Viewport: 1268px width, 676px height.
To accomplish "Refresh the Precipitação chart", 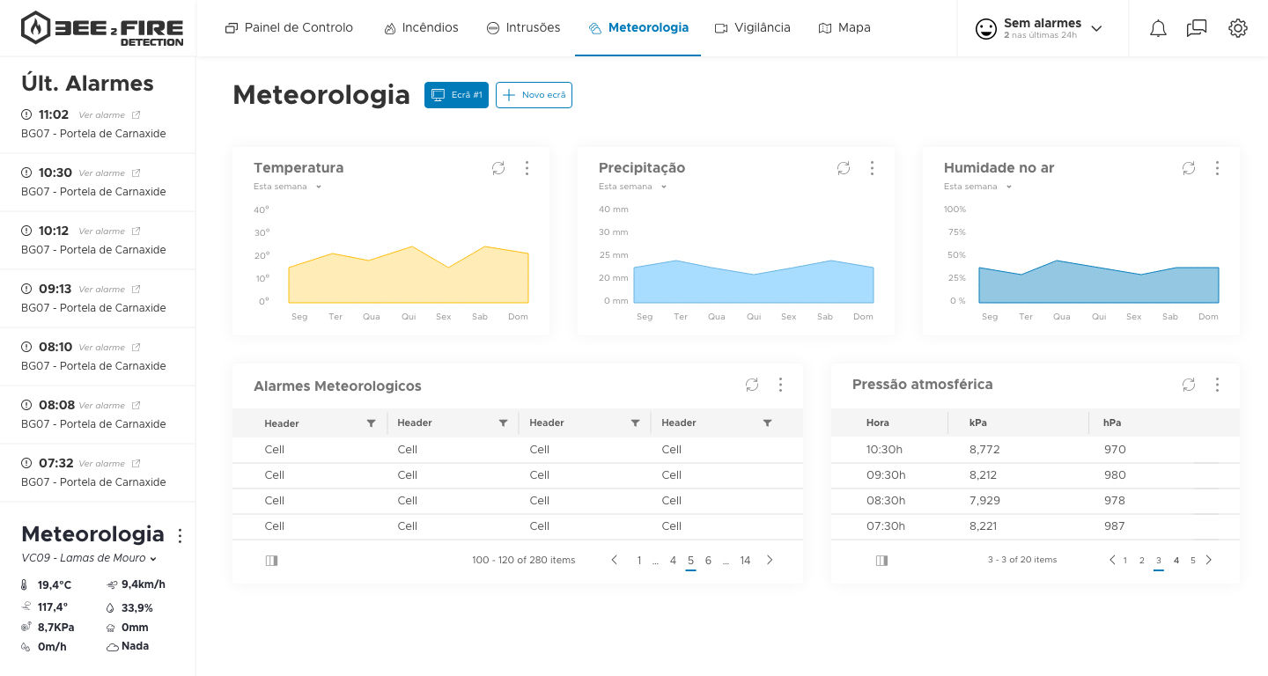I will coord(844,168).
